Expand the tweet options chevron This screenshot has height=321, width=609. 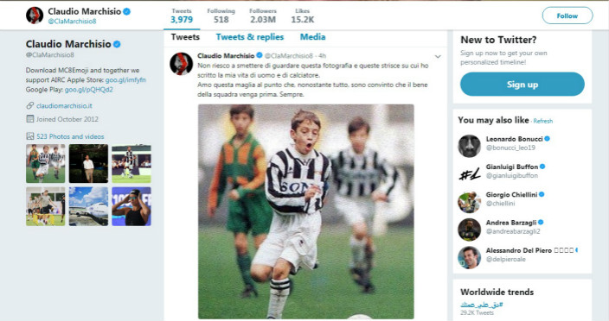click(x=438, y=57)
